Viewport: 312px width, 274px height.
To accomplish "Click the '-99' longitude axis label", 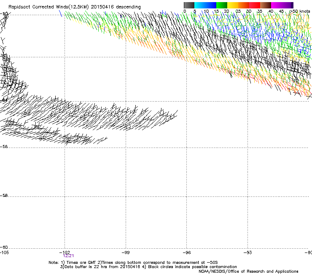I will [126, 253].
